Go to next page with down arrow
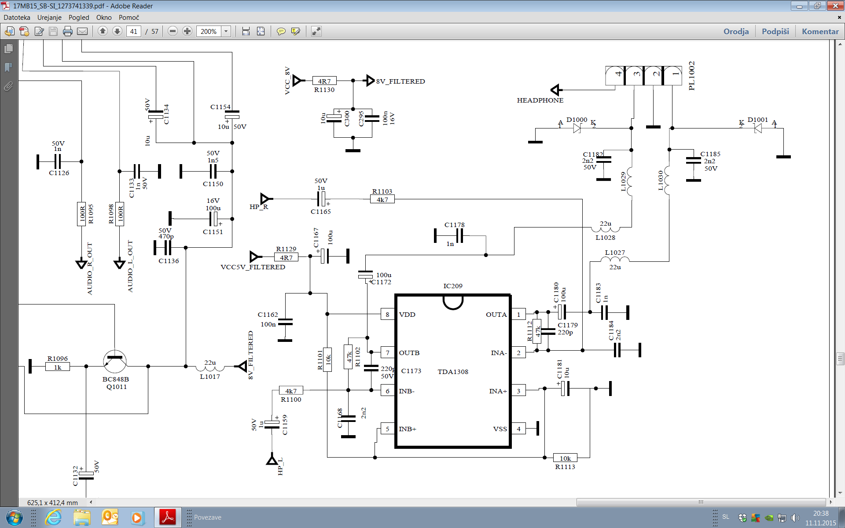The image size is (845, 528). [117, 31]
